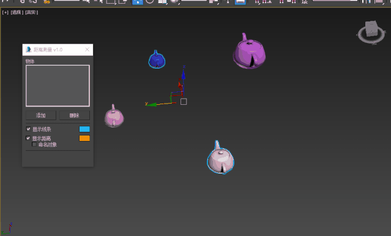Image resolution: width=391 pixels, height=236 pixels.
Task: Click the blue Z axis arrow of the gizmo
Action: tap(184, 74)
